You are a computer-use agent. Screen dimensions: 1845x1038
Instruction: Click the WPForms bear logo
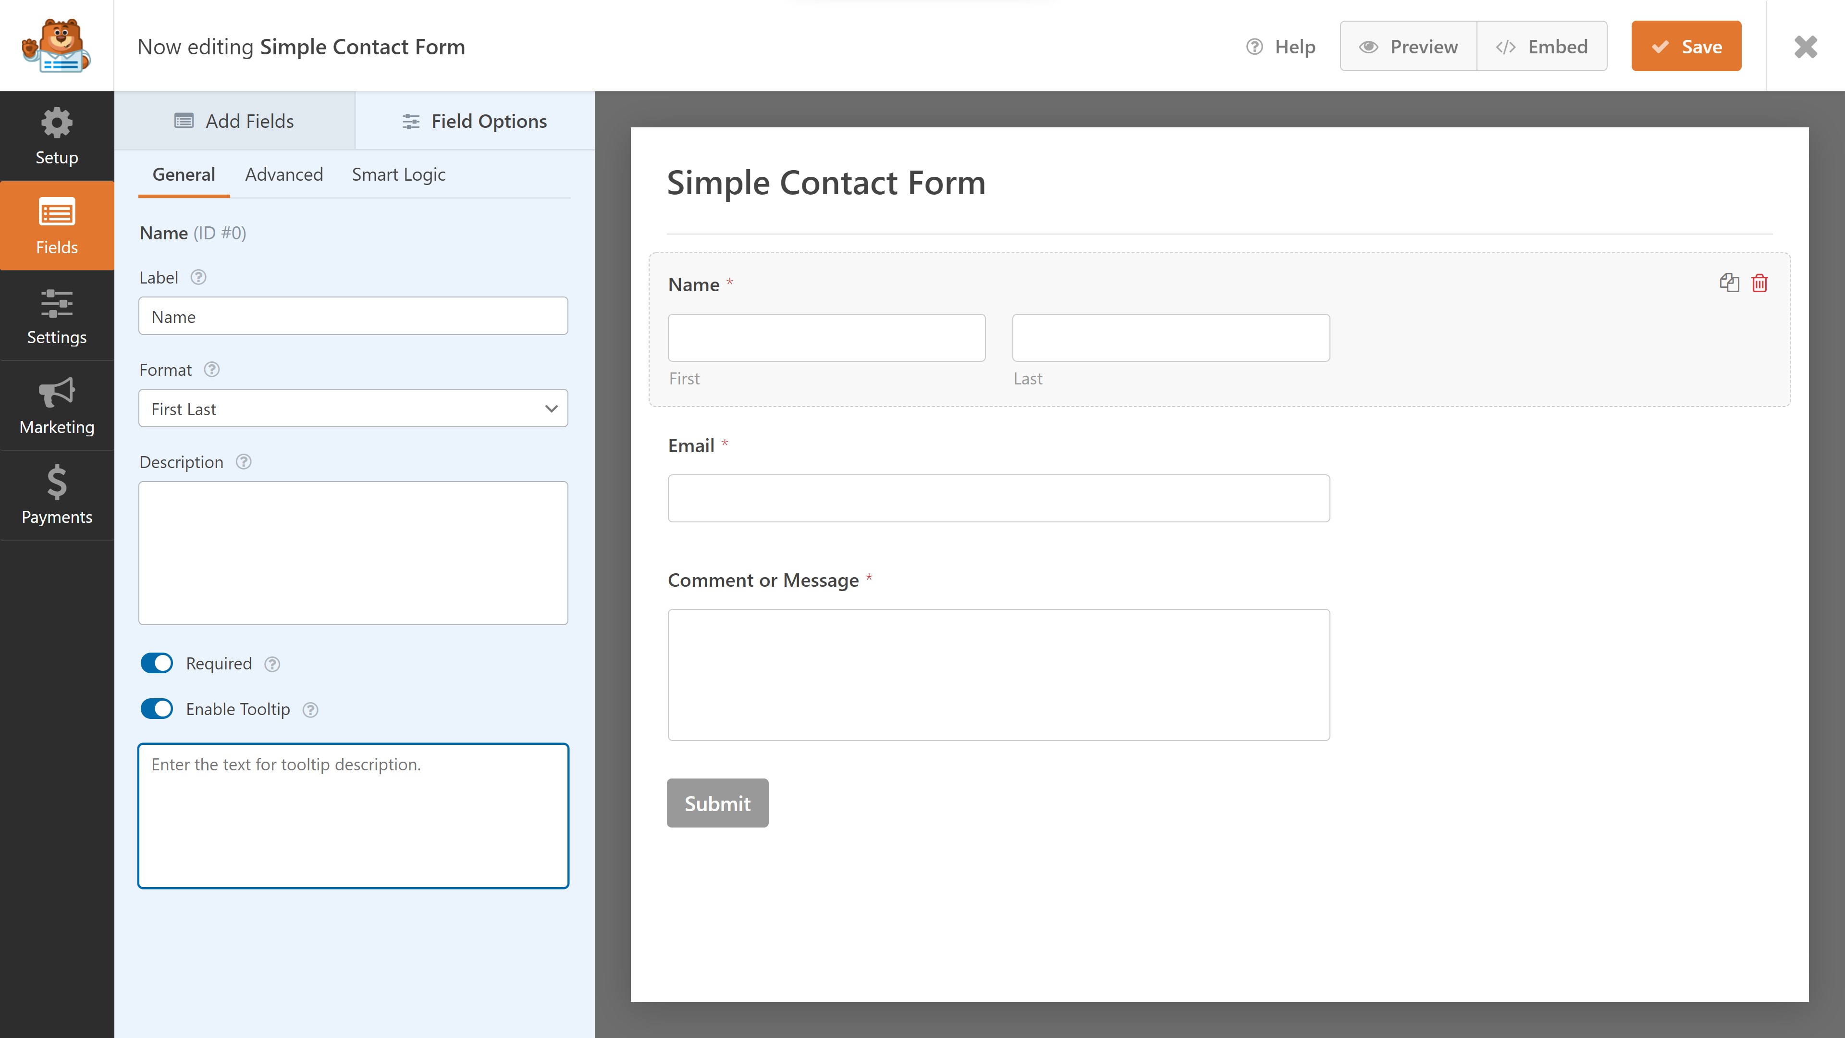click(x=57, y=46)
